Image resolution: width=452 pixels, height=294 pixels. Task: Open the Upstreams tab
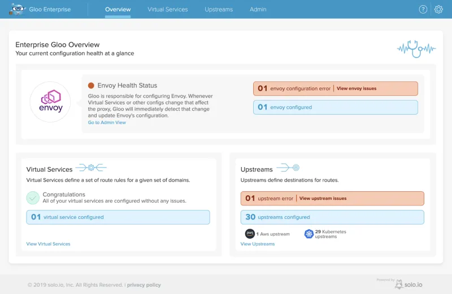tap(219, 9)
